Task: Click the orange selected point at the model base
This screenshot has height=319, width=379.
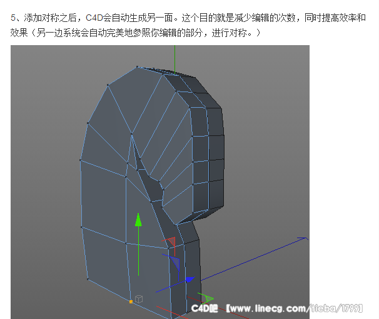Action: coord(131,301)
